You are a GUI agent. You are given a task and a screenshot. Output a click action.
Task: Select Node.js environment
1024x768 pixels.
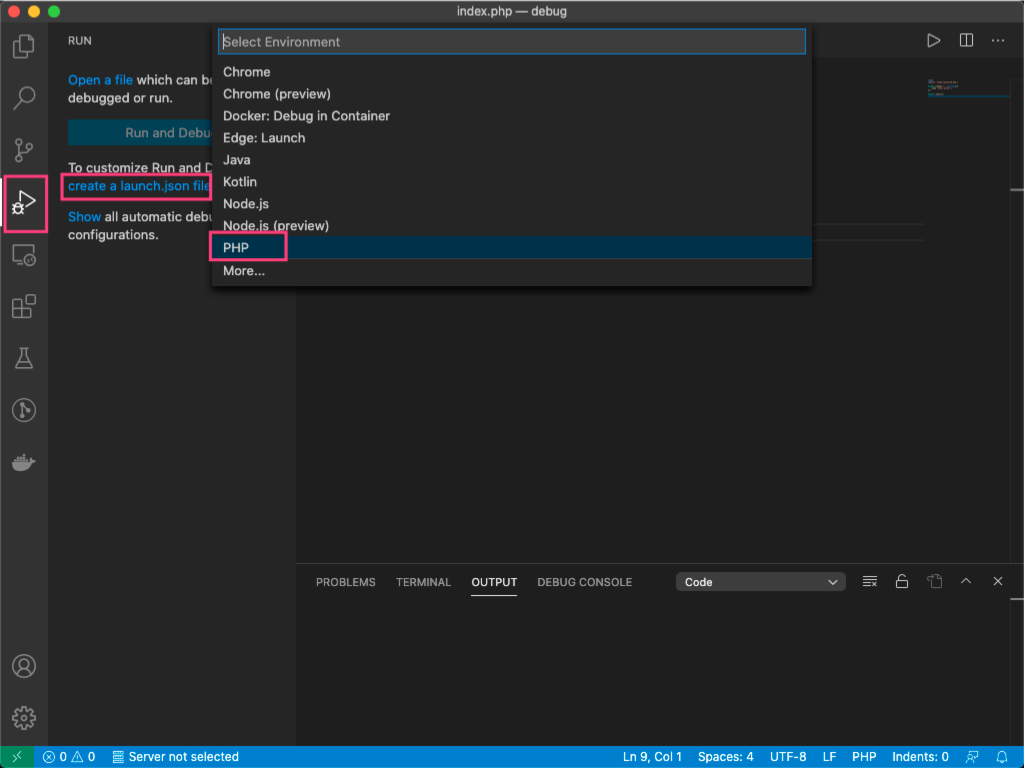click(x=511, y=204)
